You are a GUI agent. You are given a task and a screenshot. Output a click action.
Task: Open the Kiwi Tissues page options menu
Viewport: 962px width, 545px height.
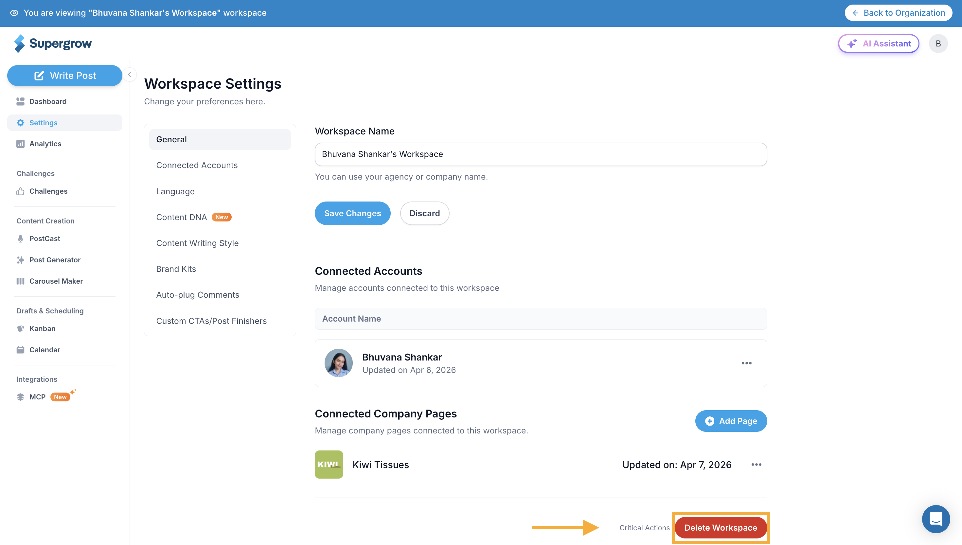click(756, 465)
